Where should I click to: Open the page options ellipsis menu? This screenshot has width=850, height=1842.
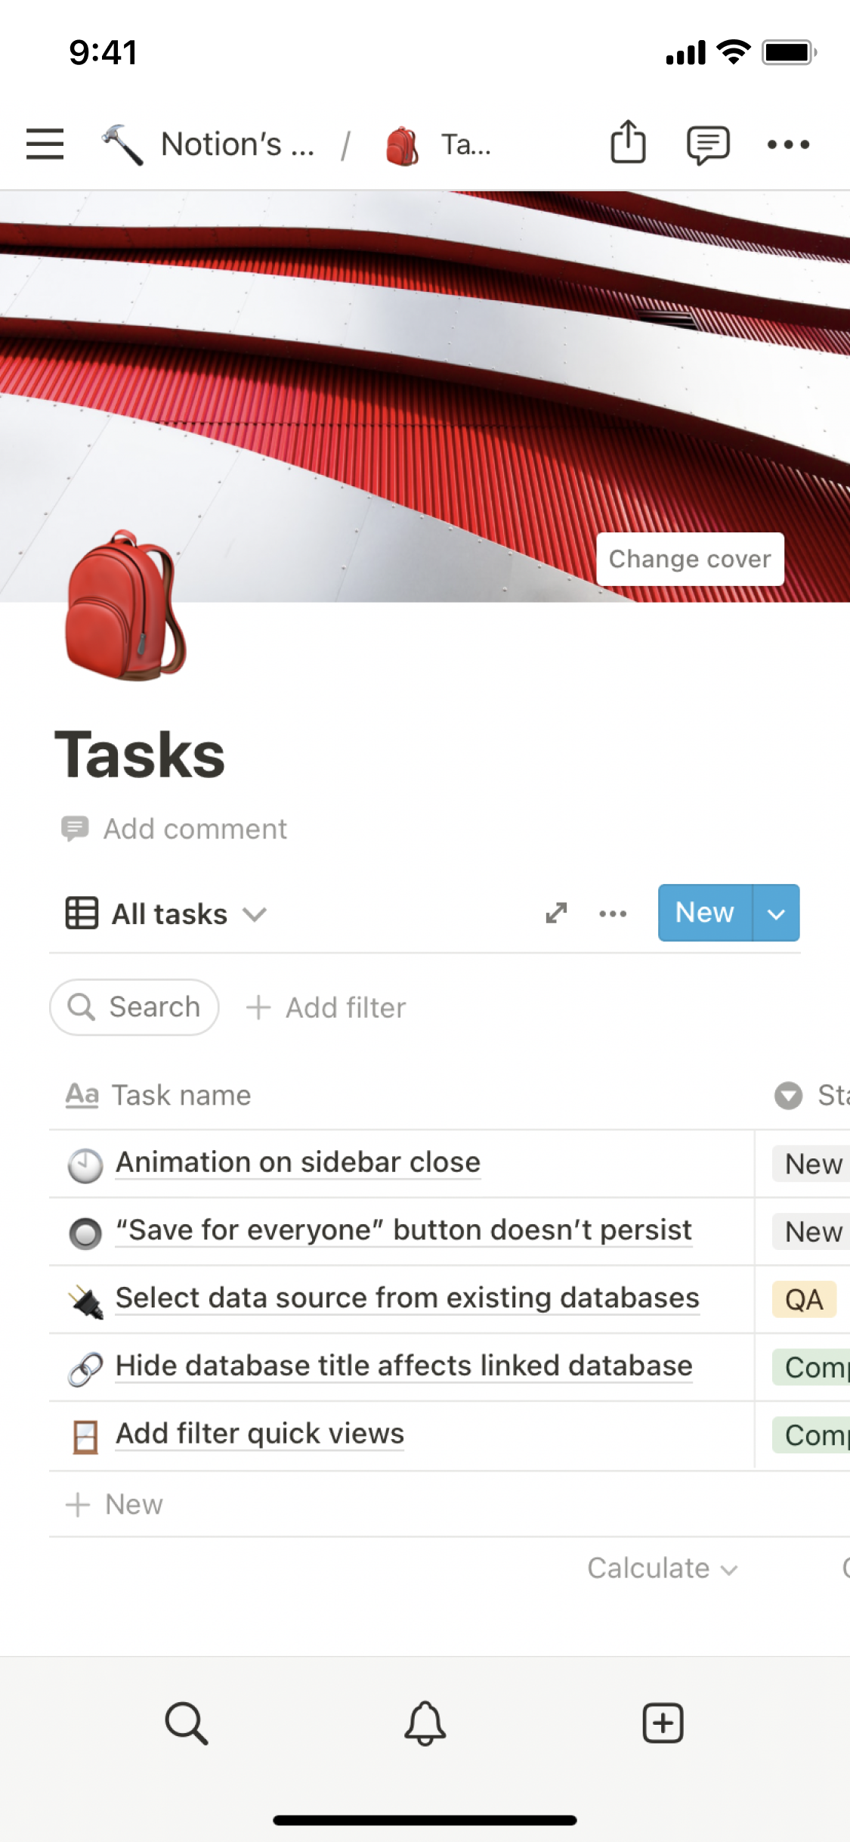pos(788,144)
